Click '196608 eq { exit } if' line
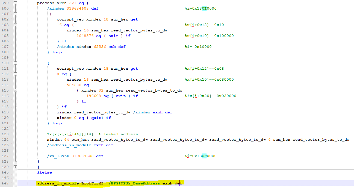Screen dimensions: 354x188 pyautogui.click(x=112, y=96)
